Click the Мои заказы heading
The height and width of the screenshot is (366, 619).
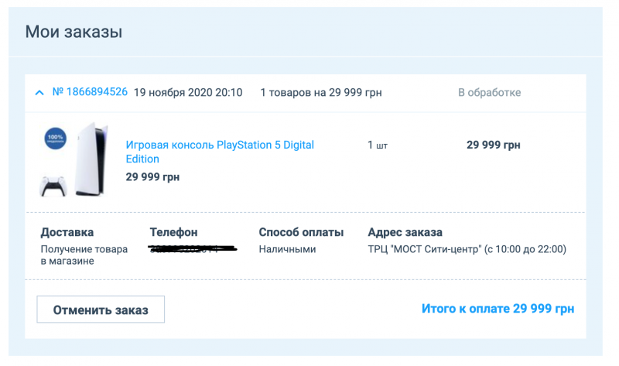[x=74, y=32]
